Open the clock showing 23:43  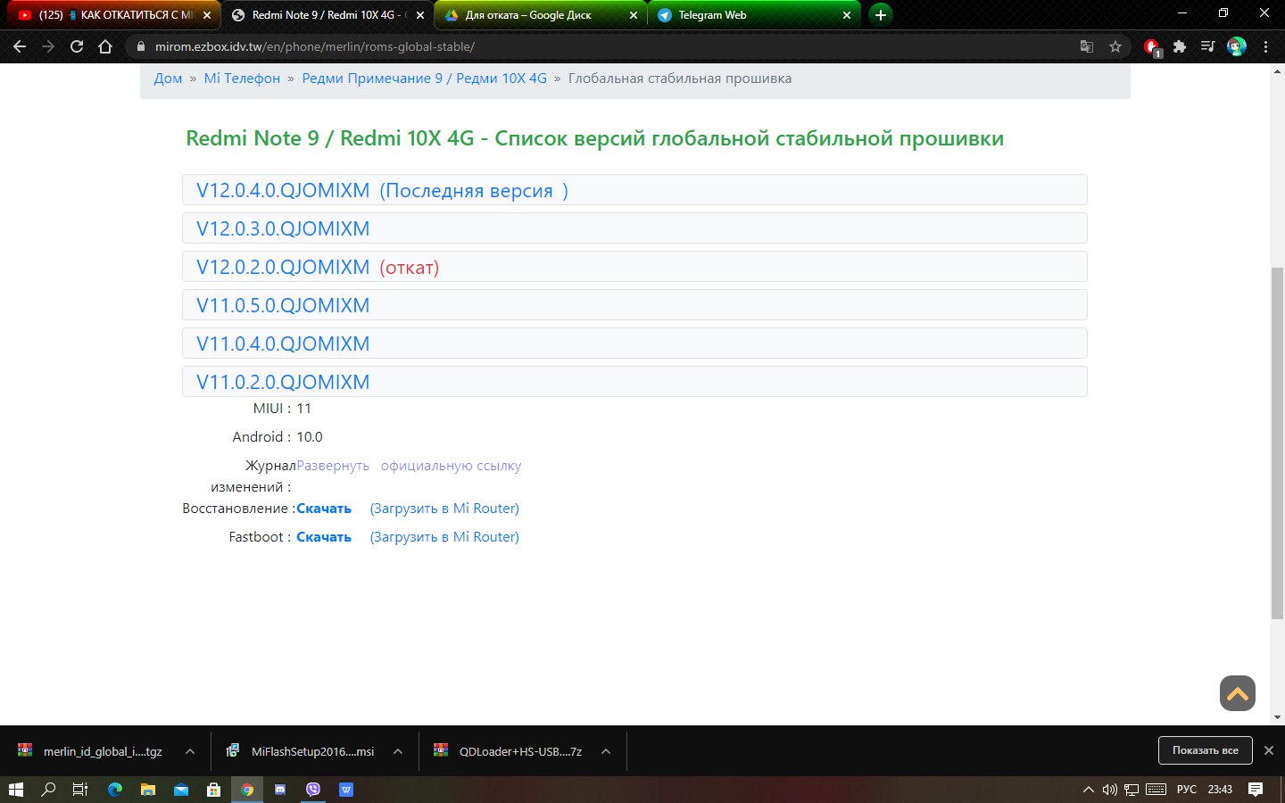coord(1220,790)
